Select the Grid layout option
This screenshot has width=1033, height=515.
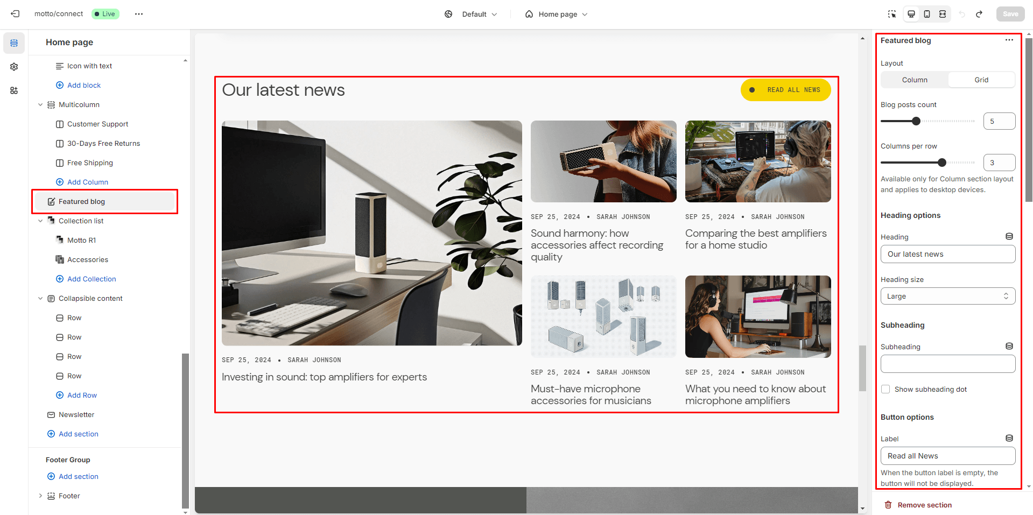click(x=981, y=80)
